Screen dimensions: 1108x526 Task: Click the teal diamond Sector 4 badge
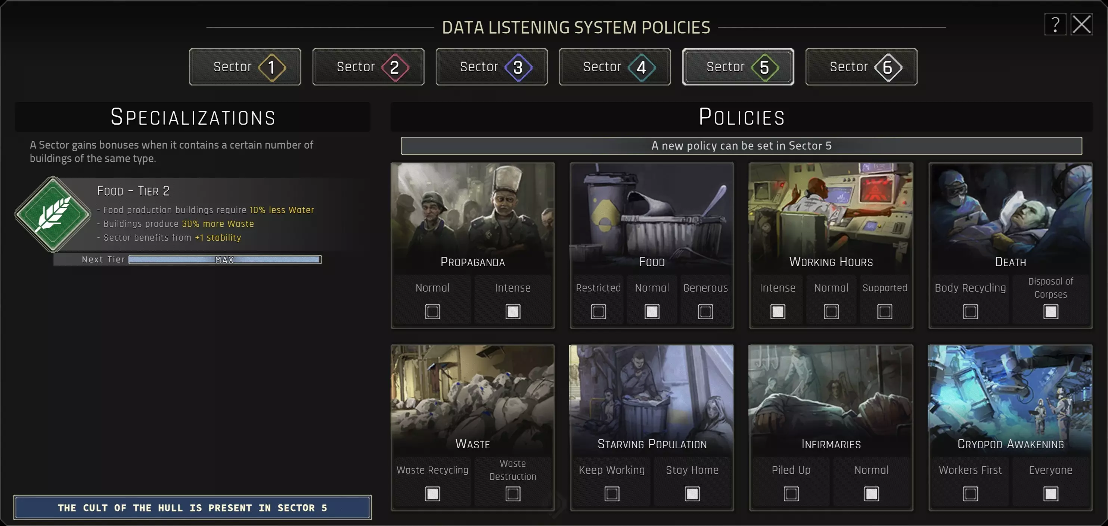click(641, 67)
